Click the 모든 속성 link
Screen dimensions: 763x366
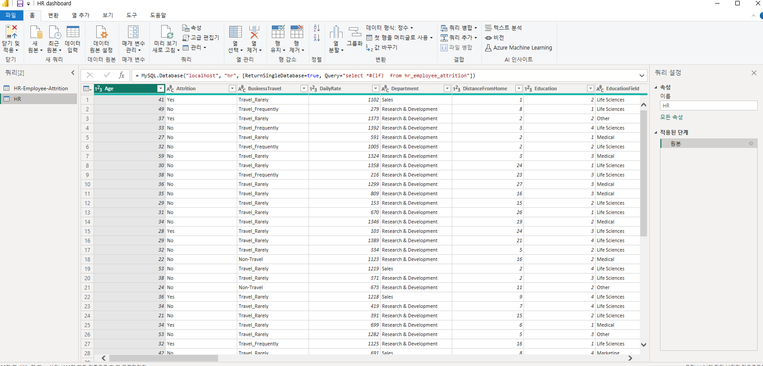pyautogui.click(x=671, y=117)
